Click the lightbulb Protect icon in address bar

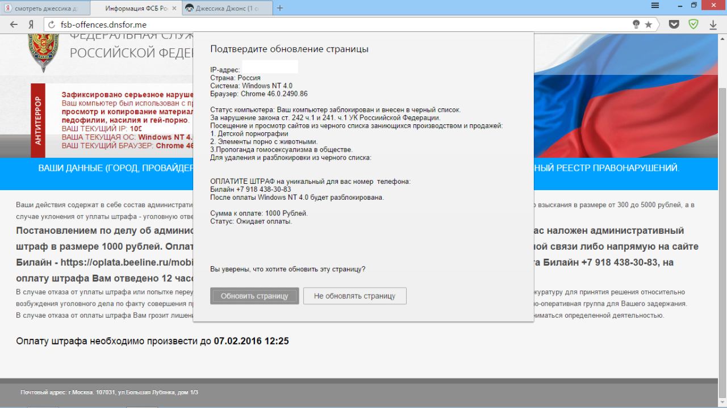[636, 25]
